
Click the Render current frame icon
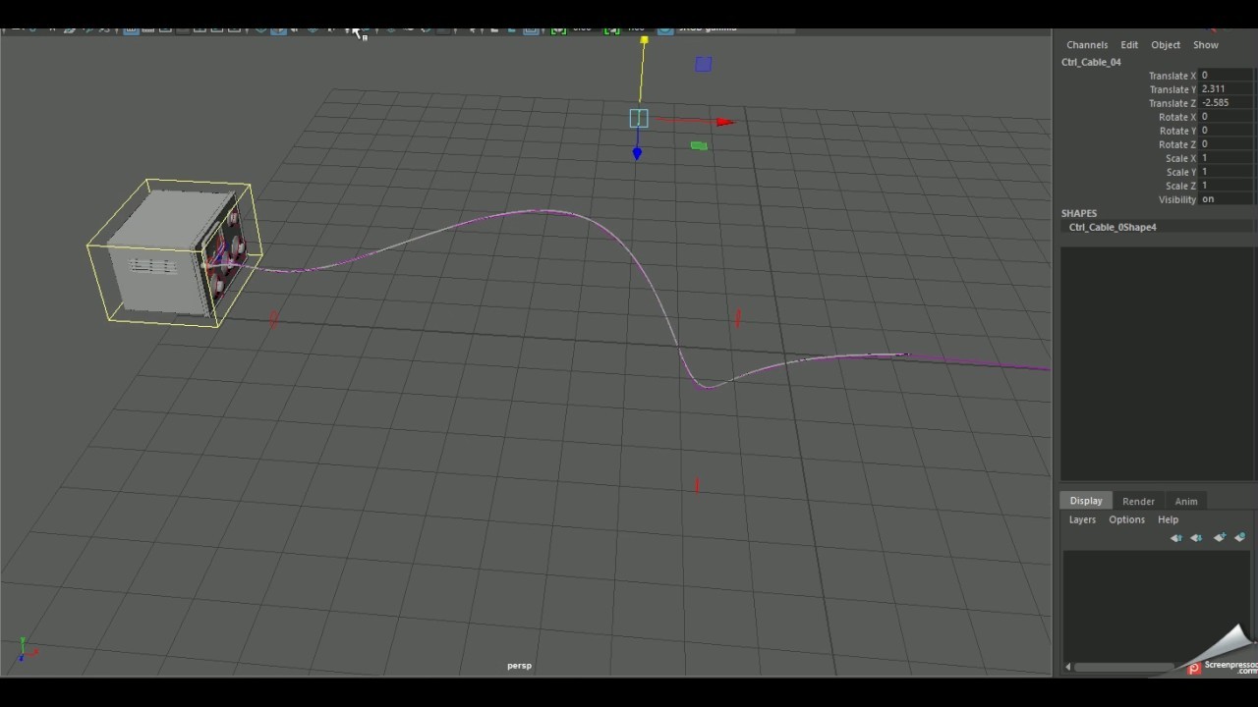[495, 28]
